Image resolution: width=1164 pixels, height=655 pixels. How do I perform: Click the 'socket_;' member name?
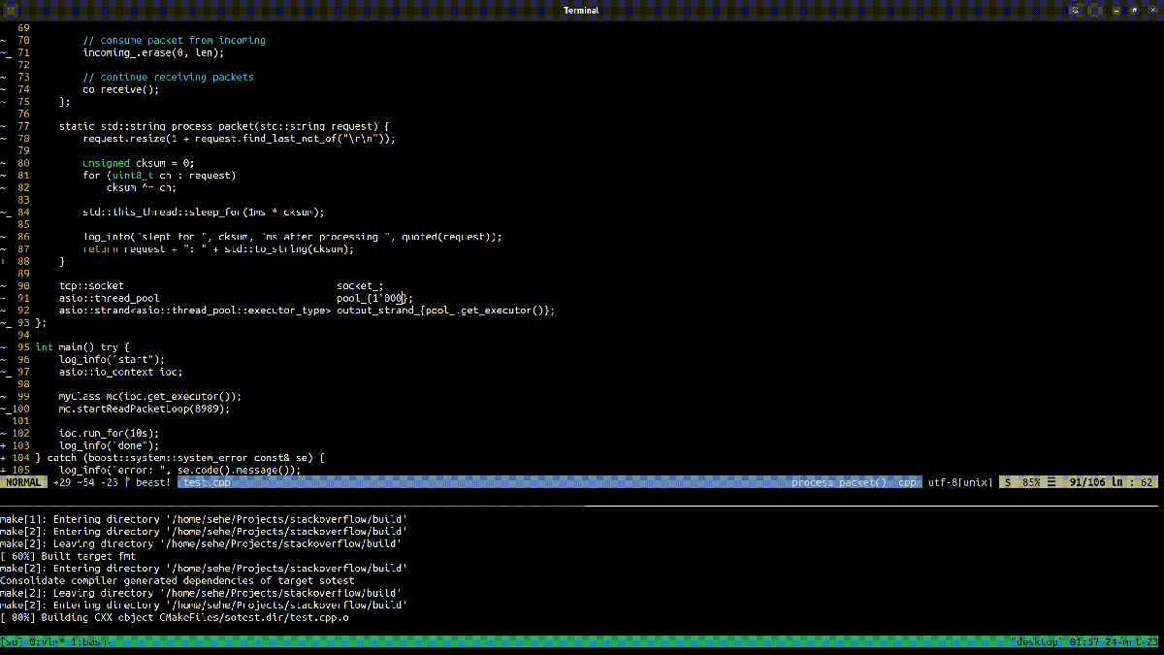tap(360, 286)
